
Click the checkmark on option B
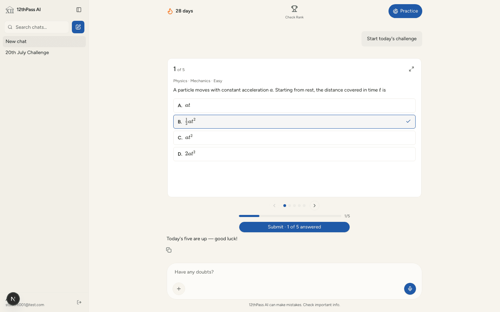point(408,121)
